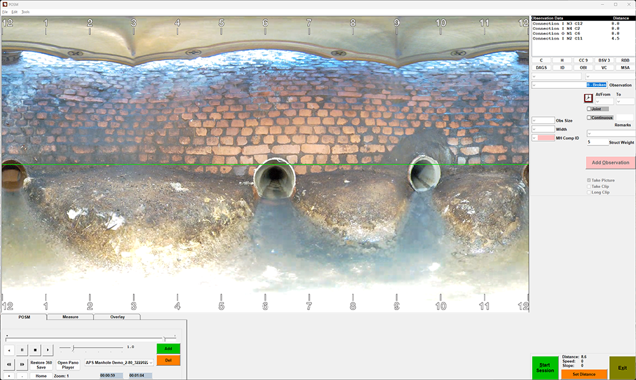Open the File menu
Image resolution: width=636 pixels, height=380 pixels.
5,11
